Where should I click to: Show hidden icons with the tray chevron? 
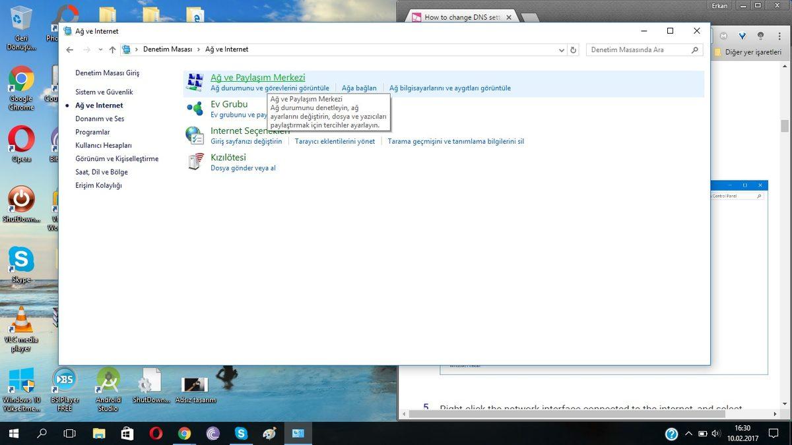688,434
